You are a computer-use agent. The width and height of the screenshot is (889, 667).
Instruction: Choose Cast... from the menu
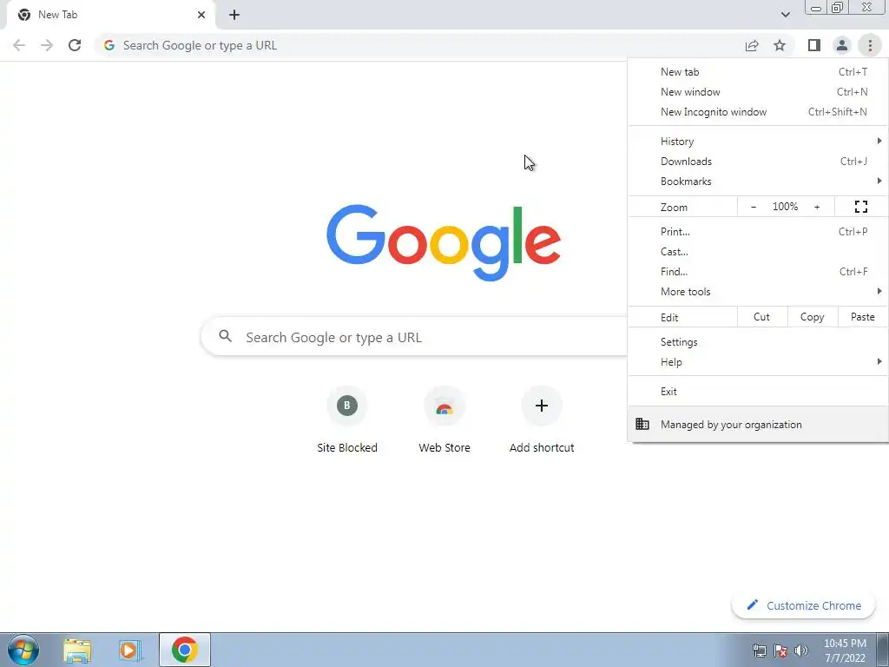point(758,251)
